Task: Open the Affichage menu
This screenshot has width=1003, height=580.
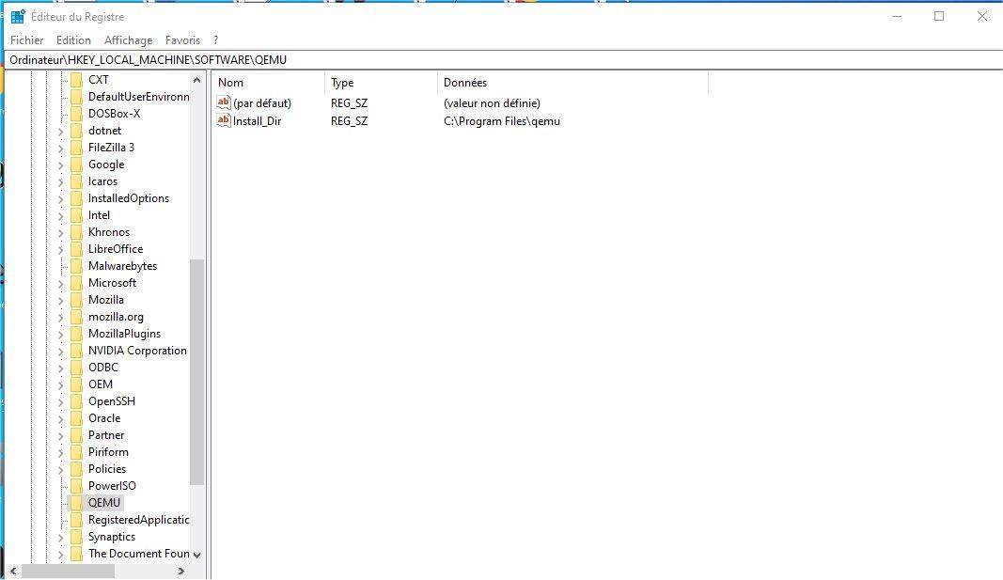Action: pyautogui.click(x=128, y=40)
